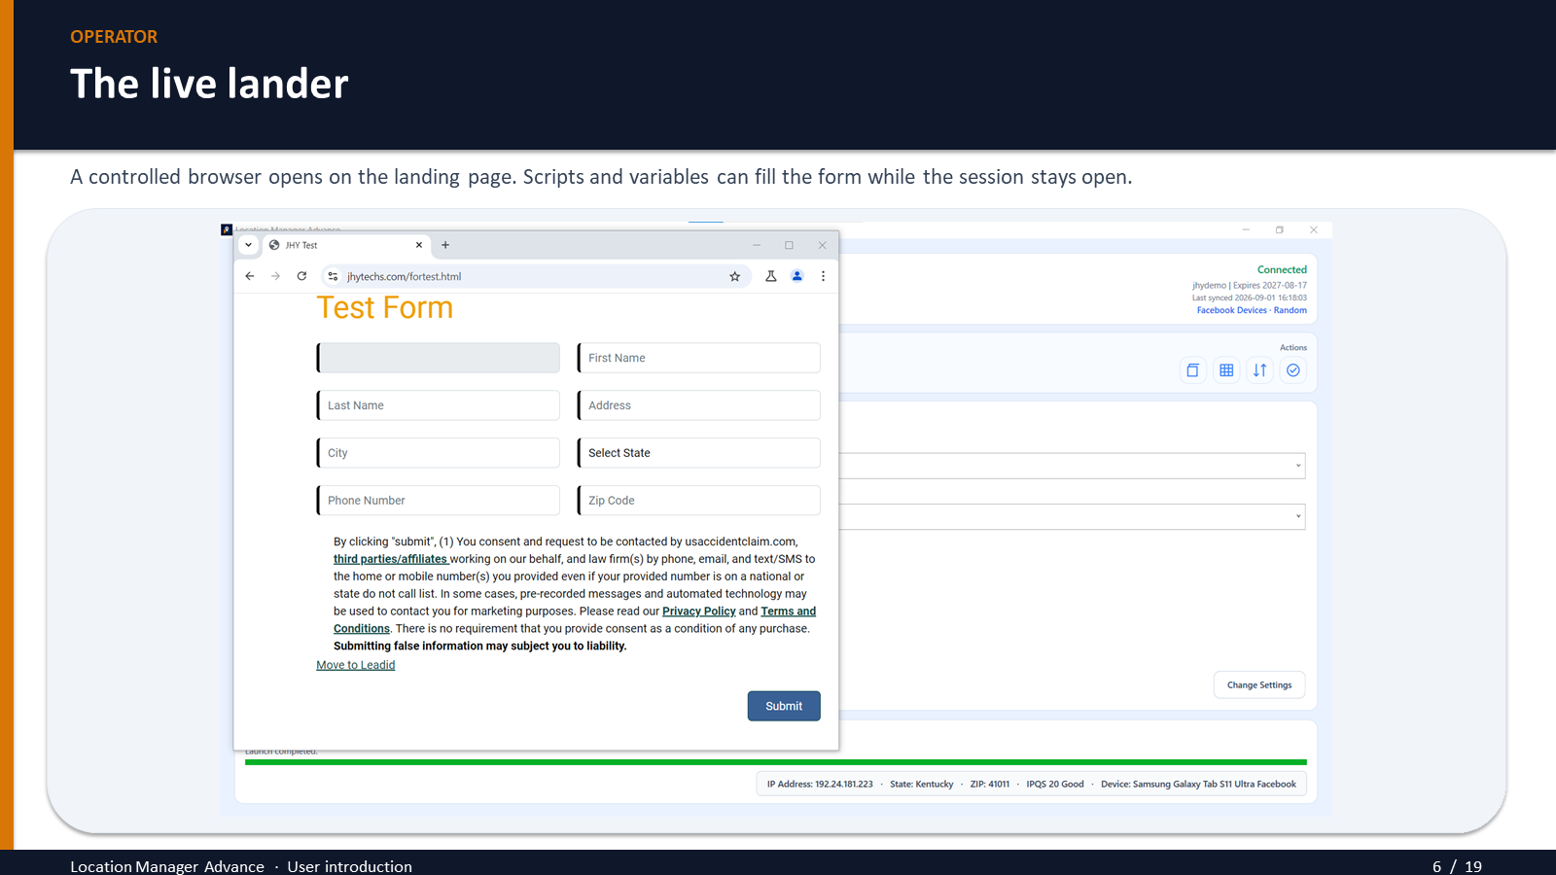Open the Chrome Labs flask icon
The width and height of the screenshot is (1556, 875).
pyautogui.click(x=770, y=276)
